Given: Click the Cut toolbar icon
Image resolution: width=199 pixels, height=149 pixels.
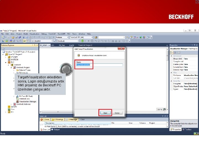Looking at the screenshot, I should point(23,37).
